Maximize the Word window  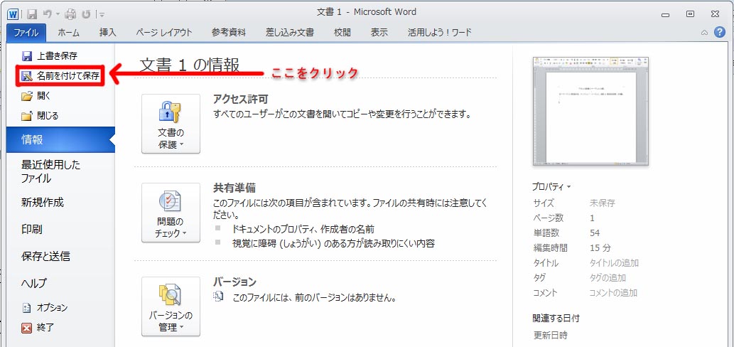point(690,14)
